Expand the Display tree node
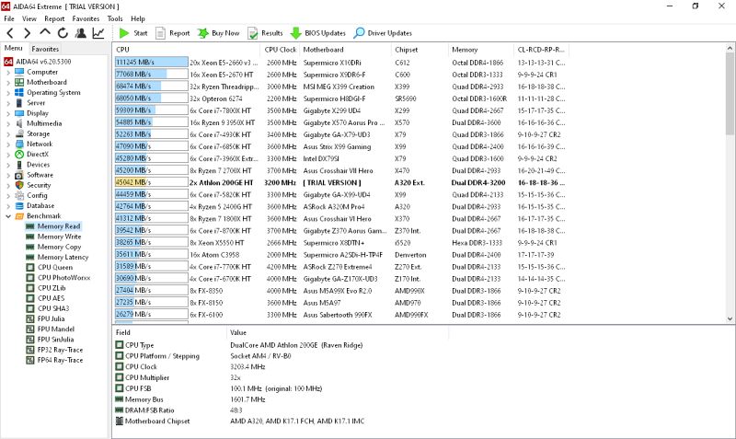Viewport: 736px width, 439px height. coord(8,113)
